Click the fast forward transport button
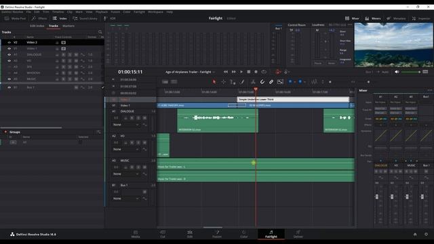434x244 pixels. point(233,72)
